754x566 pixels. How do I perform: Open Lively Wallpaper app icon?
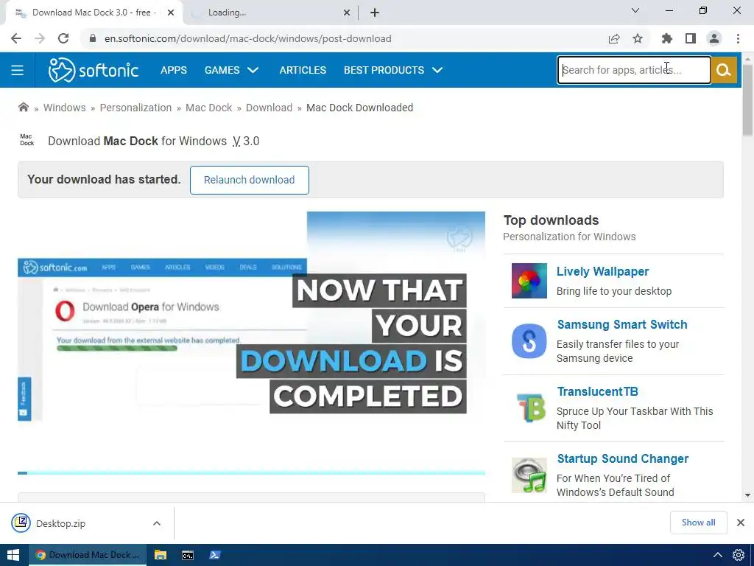click(x=529, y=281)
